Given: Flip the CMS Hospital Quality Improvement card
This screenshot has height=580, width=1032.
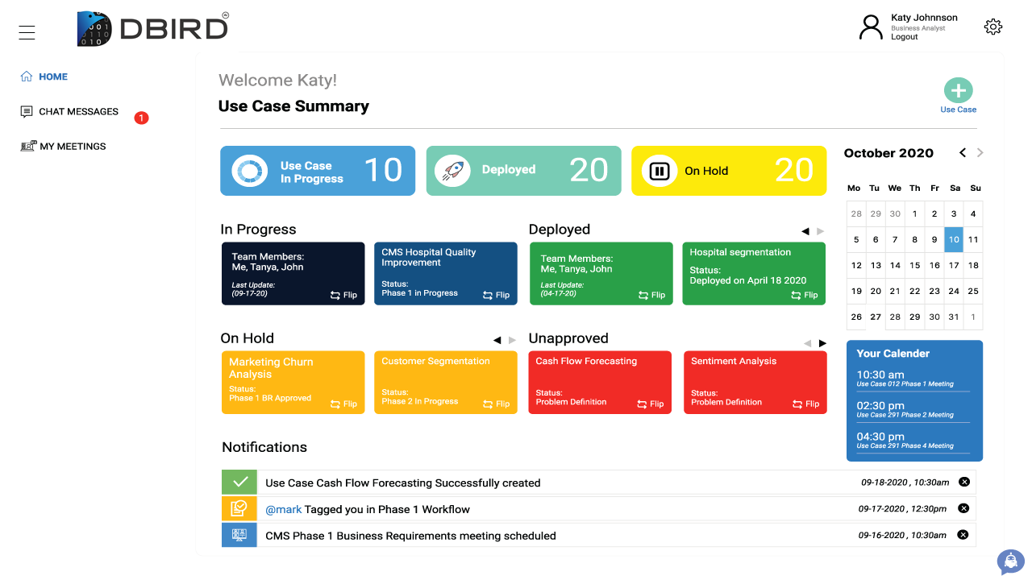Looking at the screenshot, I should pos(497,295).
